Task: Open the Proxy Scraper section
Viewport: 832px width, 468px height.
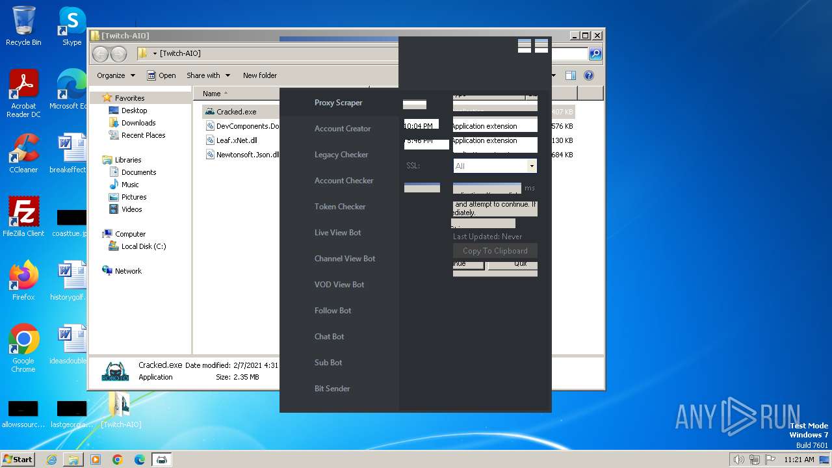Action: [x=339, y=103]
